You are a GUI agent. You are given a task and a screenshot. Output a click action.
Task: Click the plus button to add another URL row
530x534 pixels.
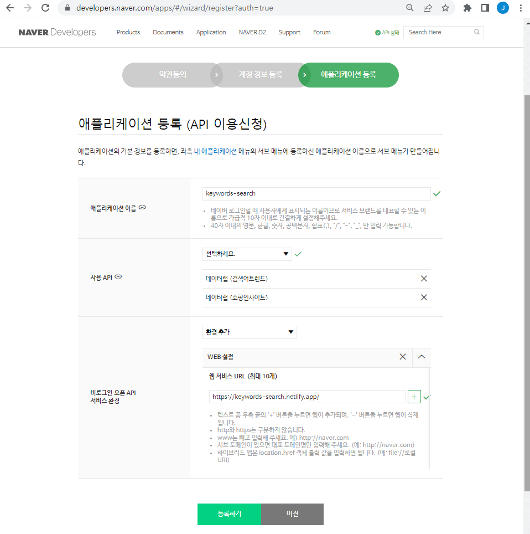(x=414, y=396)
